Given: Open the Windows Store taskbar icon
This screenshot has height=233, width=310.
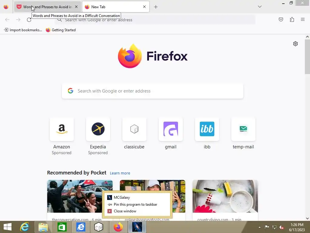Looking at the screenshot, I should (x=62, y=227).
